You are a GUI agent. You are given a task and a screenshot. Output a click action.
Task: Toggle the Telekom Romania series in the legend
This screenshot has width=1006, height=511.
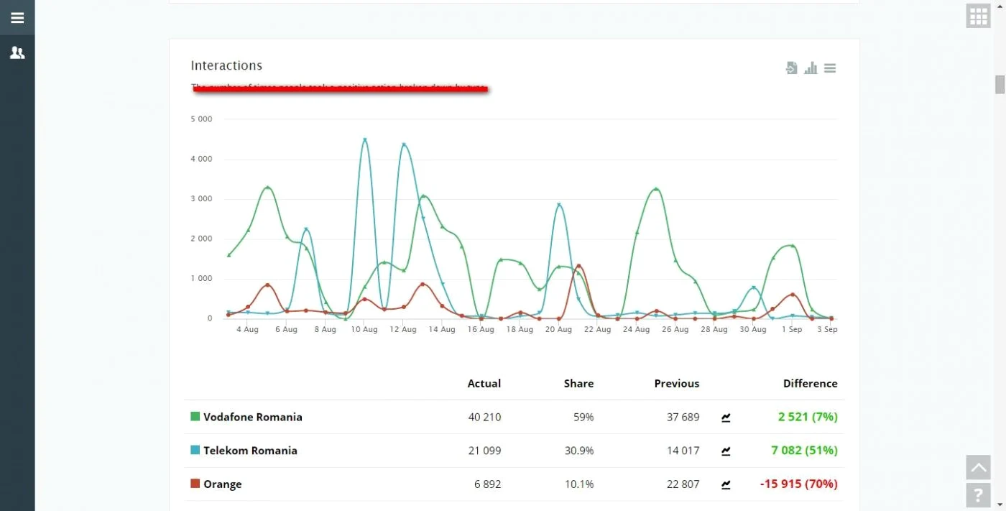click(x=250, y=451)
